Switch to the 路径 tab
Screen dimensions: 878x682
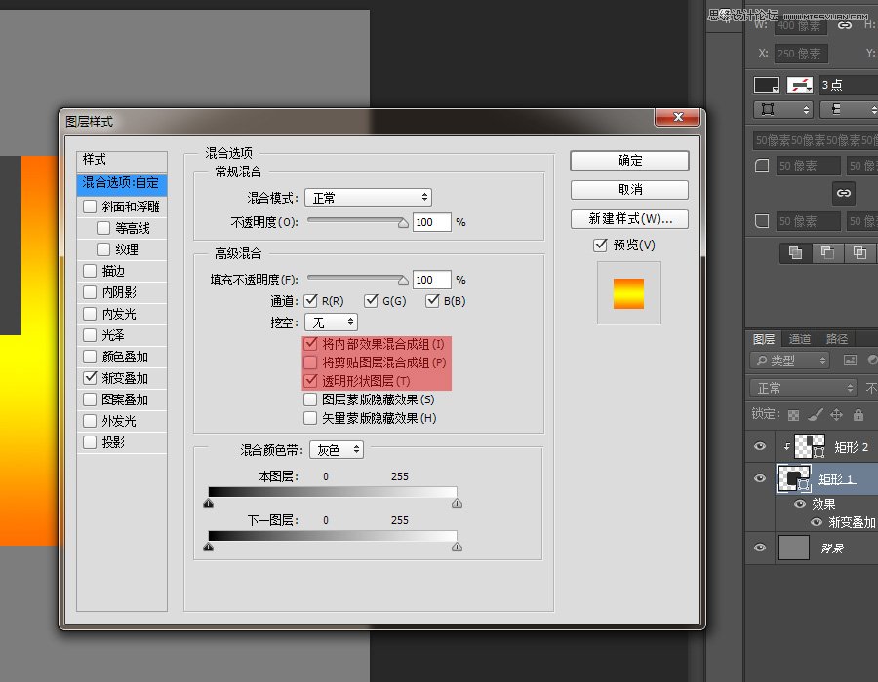[837, 339]
